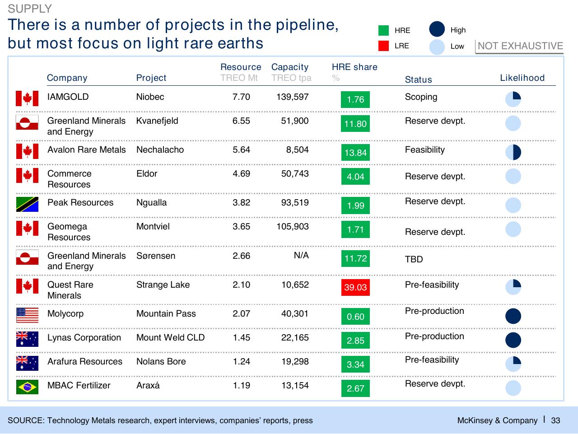This screenshot has height=434, width=578.
Task: Click the Nolans Bore project name
Action: 161,361
